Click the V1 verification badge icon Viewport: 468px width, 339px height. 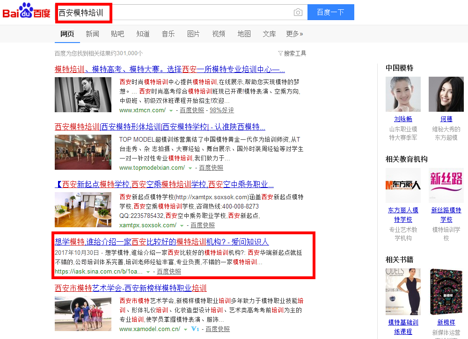[195, 329]
